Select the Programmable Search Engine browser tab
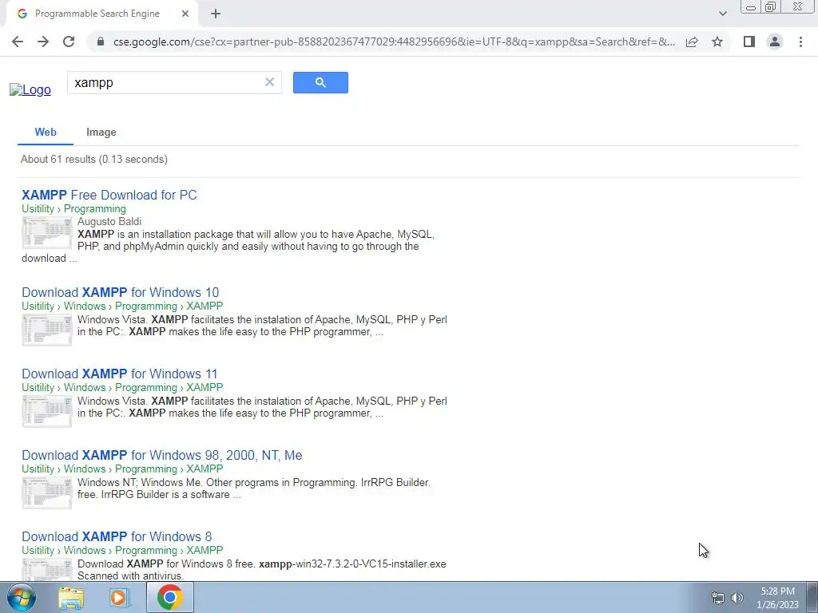 coord(102,14)
